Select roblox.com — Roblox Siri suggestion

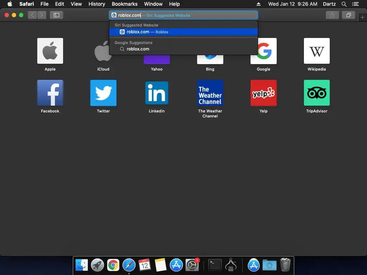tap(183, 32)
